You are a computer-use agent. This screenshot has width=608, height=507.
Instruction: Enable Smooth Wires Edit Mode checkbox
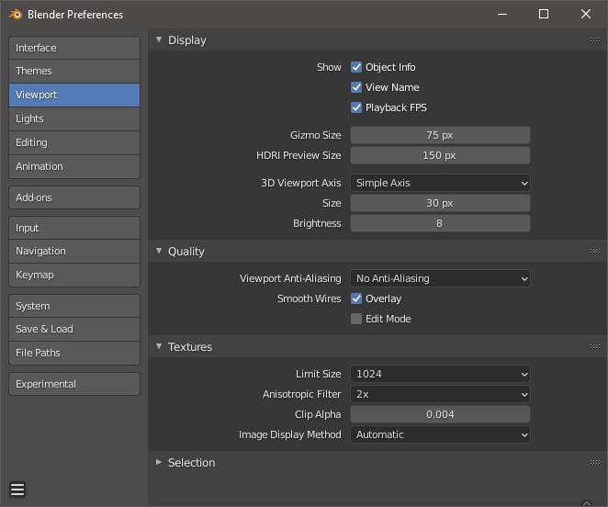point(356,319)
